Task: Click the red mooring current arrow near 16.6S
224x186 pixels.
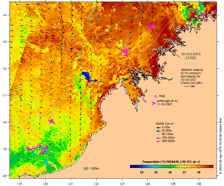Action: click(87, 84)
